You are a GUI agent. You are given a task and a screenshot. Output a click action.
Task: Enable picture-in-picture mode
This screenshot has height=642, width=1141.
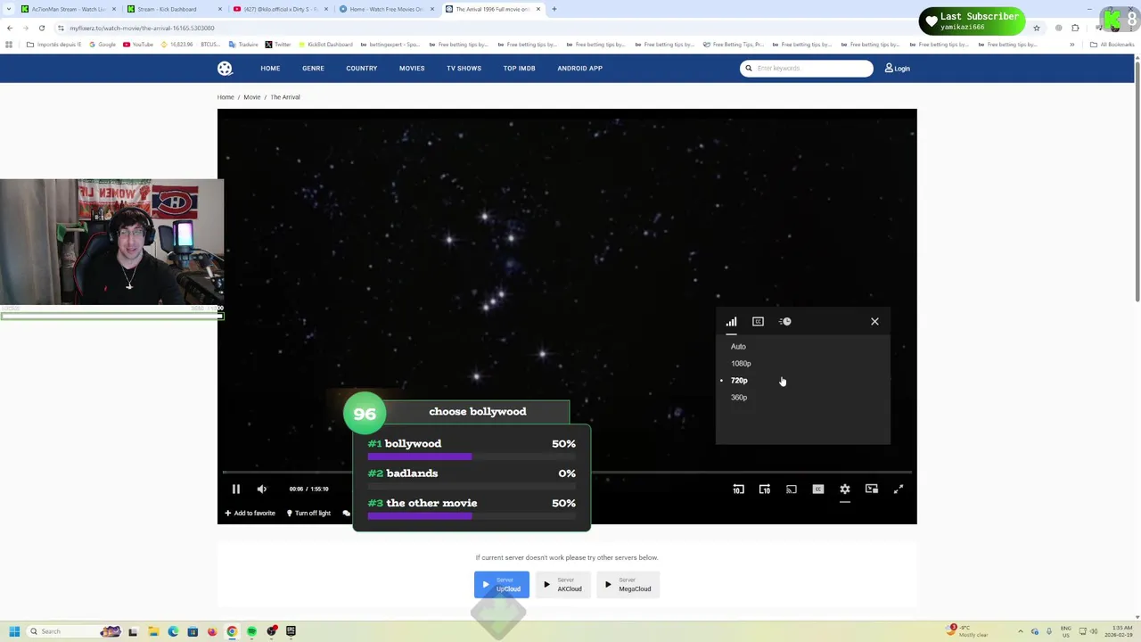[872, 489]
